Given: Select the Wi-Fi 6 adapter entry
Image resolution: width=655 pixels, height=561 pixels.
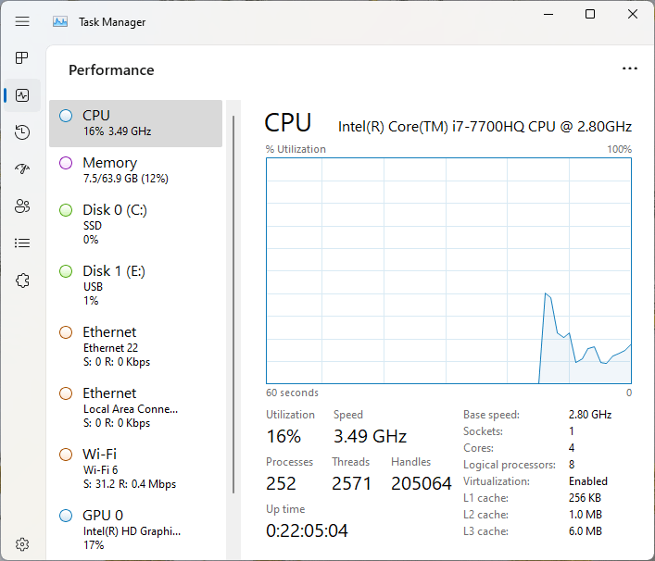Looking at the screenshot, I should coord(136,468).
